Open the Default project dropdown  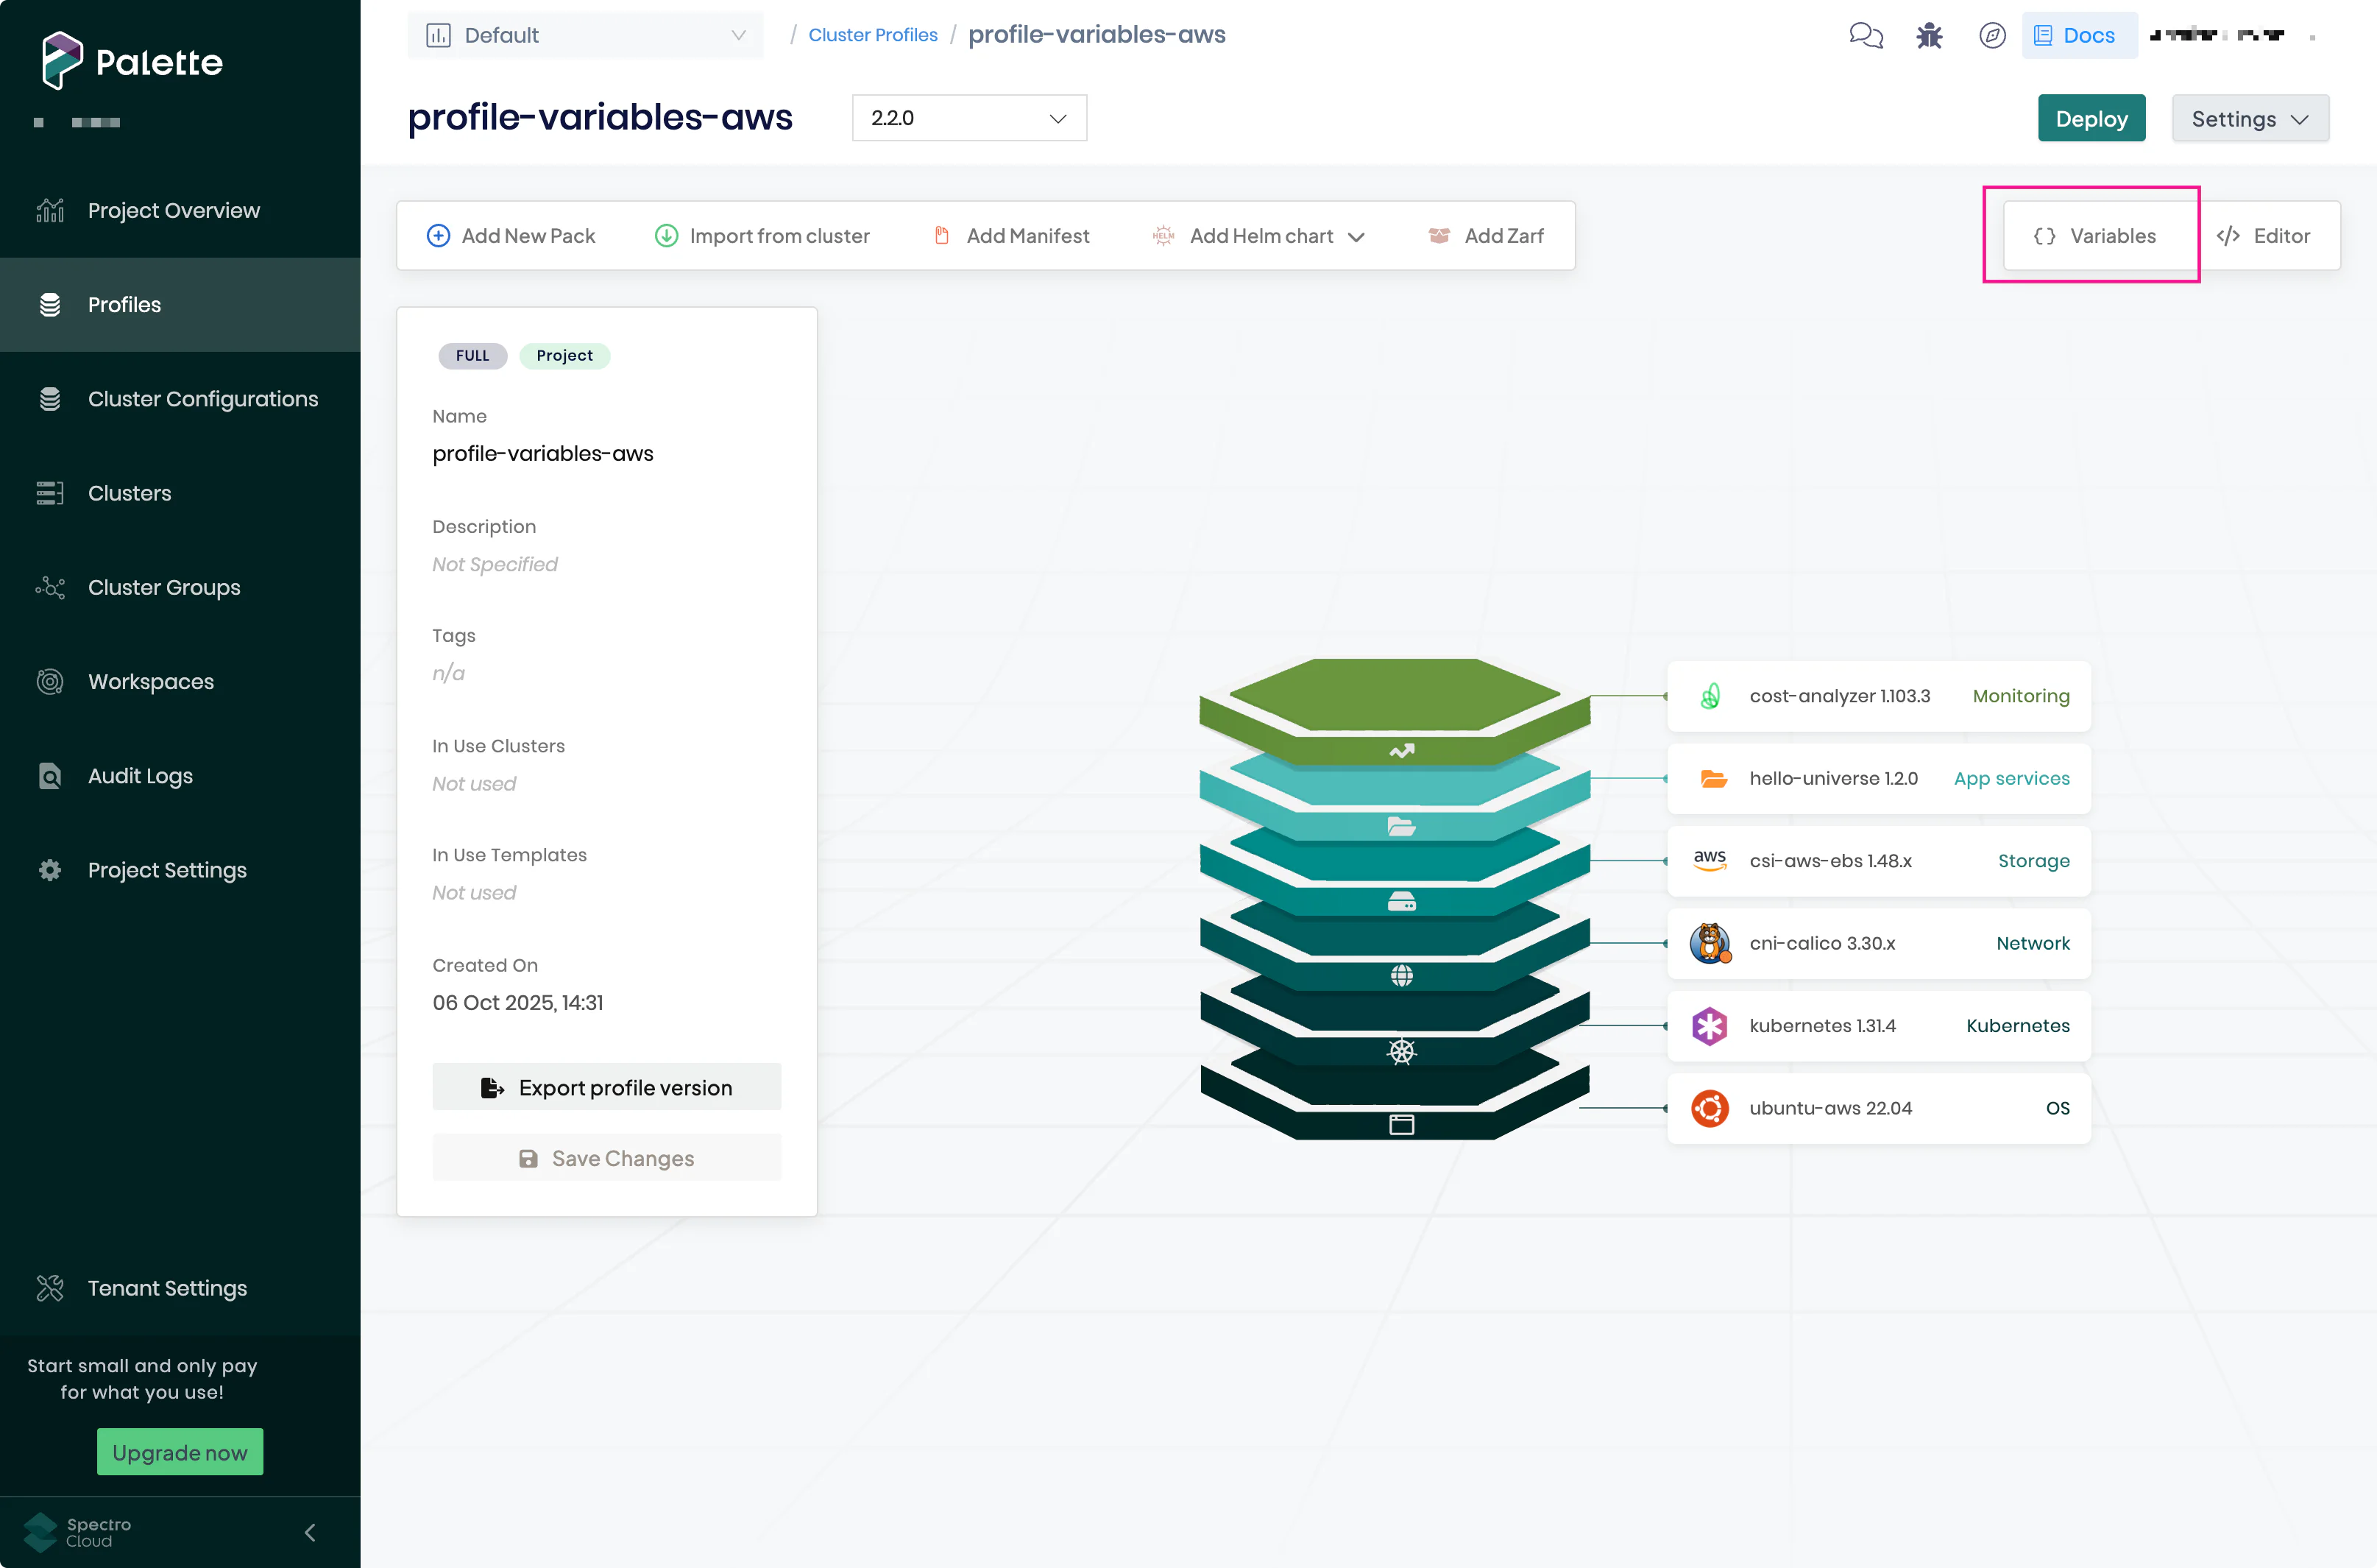[585, 36]
